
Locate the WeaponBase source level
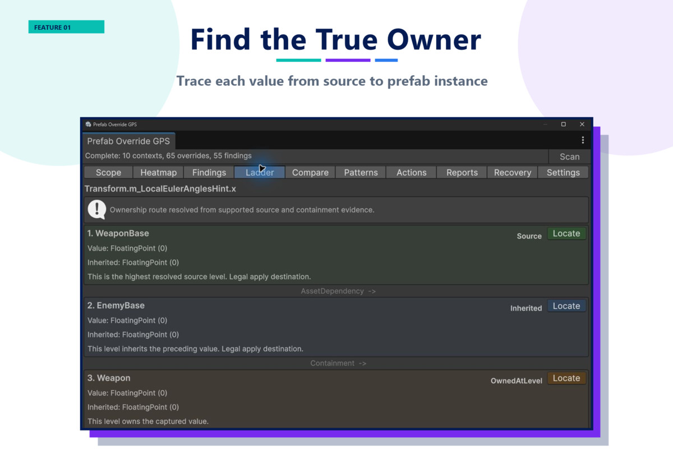click(x=566, y=233)
